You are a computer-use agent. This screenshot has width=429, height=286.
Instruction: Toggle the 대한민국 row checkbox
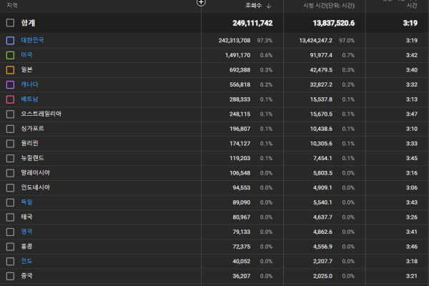click(10, 40)
